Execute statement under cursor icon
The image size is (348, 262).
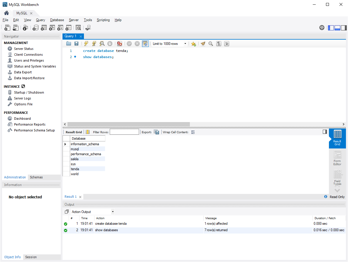tap(94, 44)
